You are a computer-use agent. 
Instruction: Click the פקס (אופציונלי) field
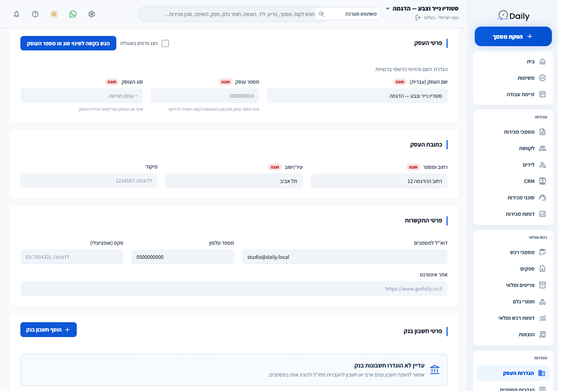(x=72, y=257)
